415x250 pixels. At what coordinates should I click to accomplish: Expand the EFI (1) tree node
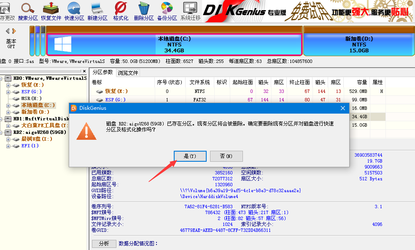click(x=8, y=146)
